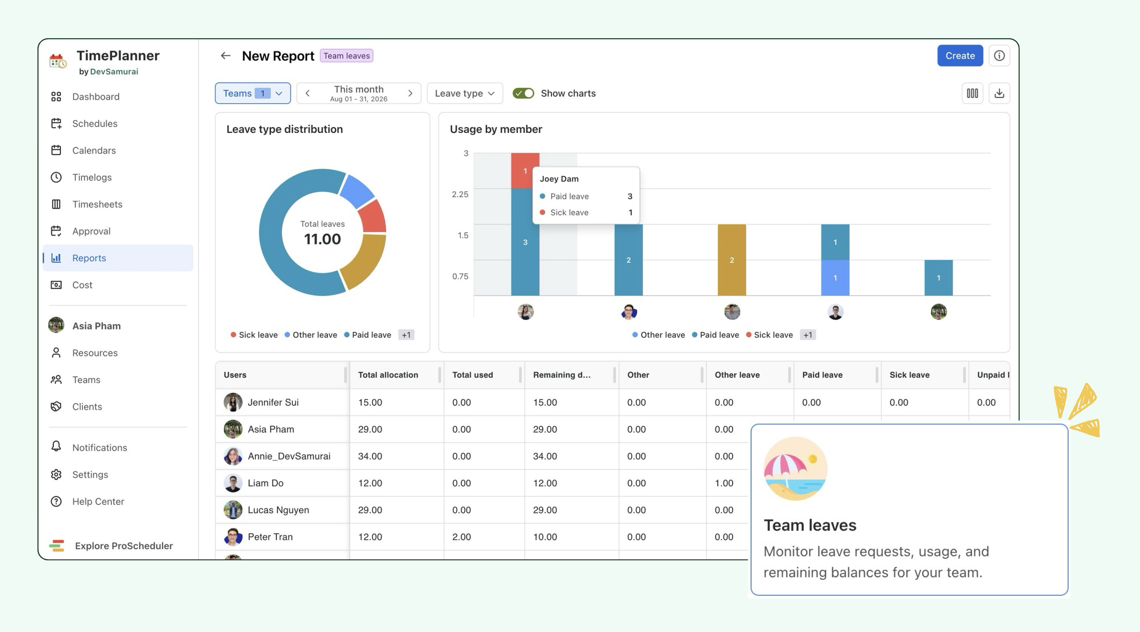The width and height of the screenshot is (1140, 632).
Task: Click Peter Tran's avatar in the table
Action: click(x=233, y=537)
